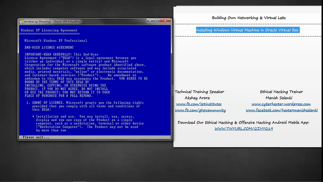Image resolution: width=323 pixels, height=182 pixels.
Task: Click 'Ethical Hacking Trainer' label
Action: coord(281,92)
